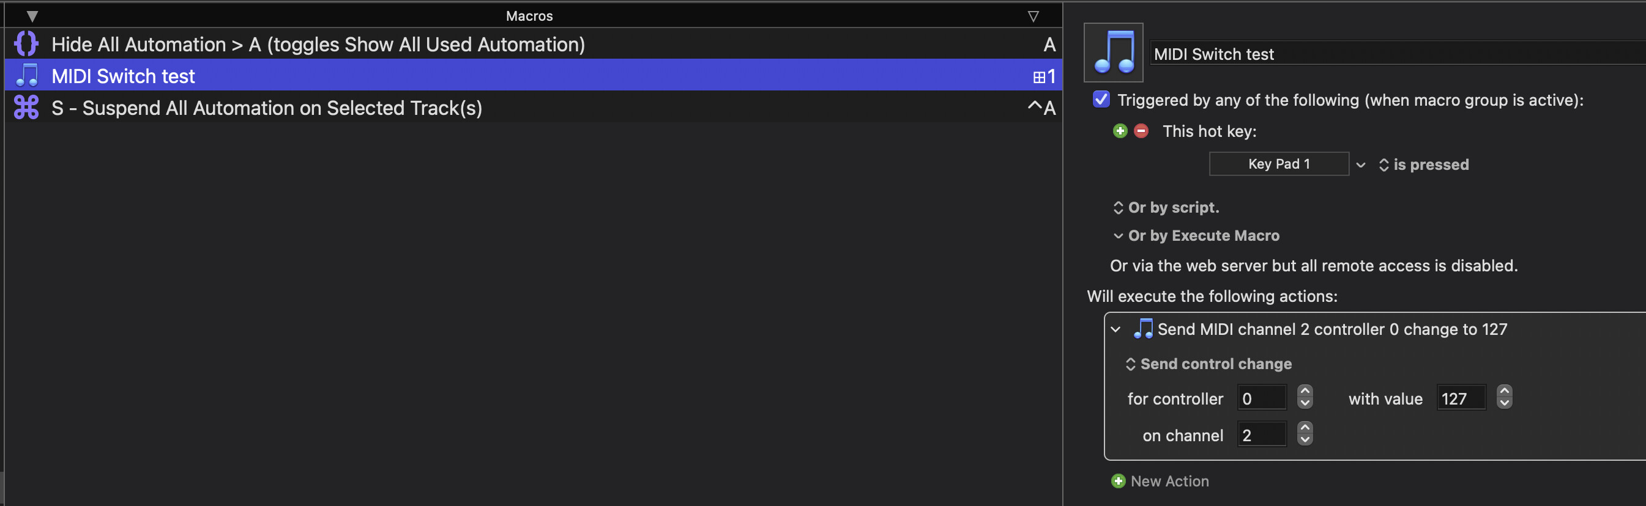Click the controller number stepper
This screenshot has width=1646, height=506.
click(x=1305, y=397)
